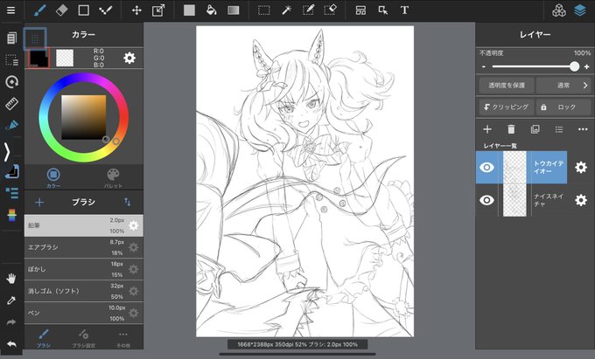
Task: Click the rotate canvas icon
Action: (x=11, y=82)
